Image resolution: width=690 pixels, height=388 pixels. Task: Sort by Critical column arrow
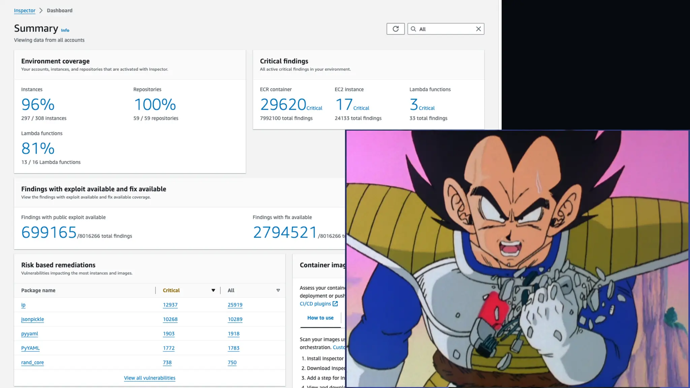(x=213, y=290)
